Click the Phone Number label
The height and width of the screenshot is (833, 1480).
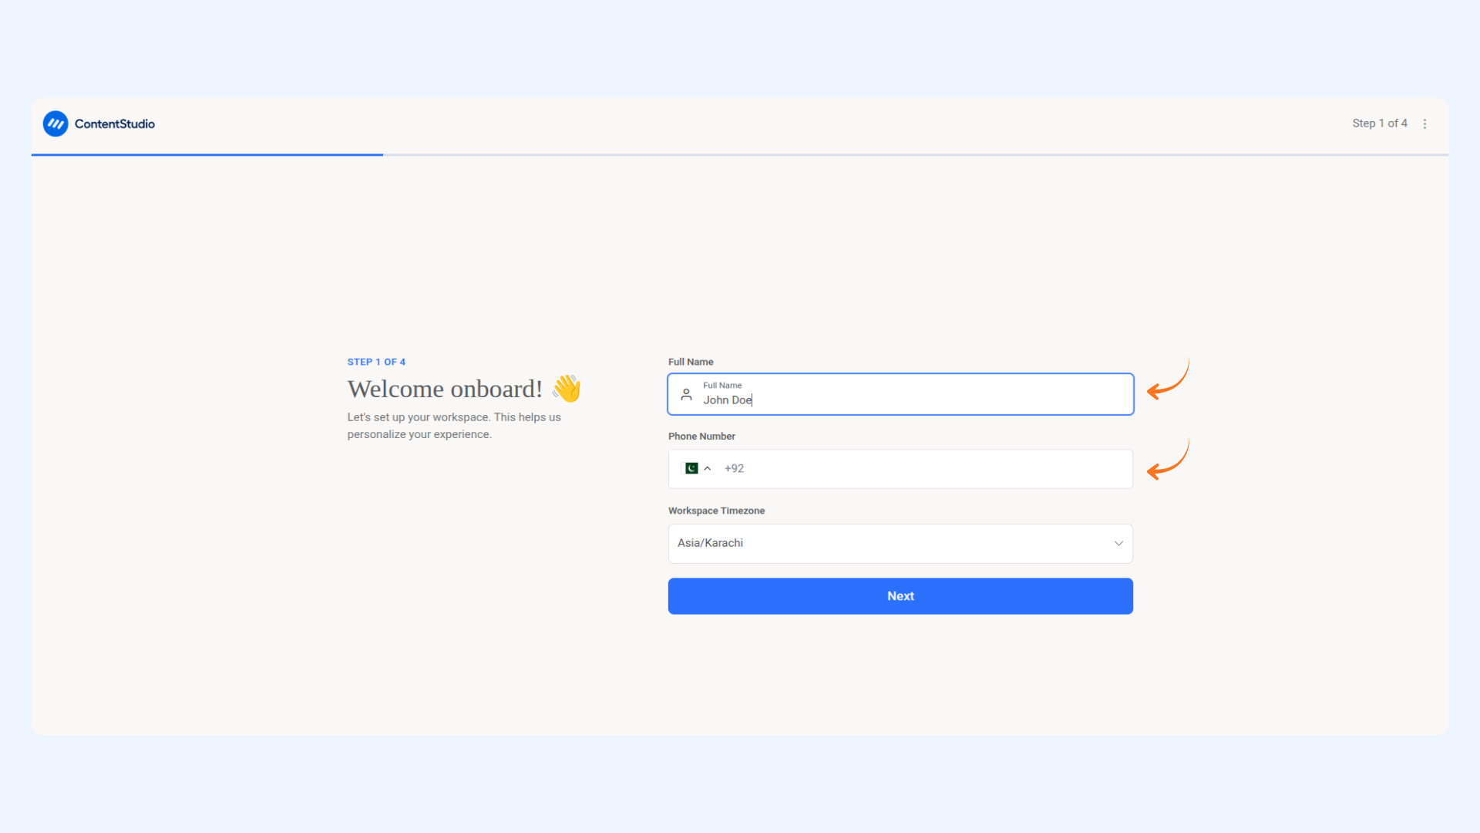[x=701, y=436]
